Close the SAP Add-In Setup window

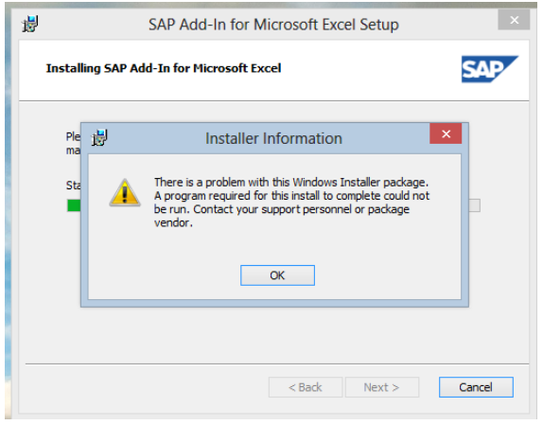coord(514,20)
